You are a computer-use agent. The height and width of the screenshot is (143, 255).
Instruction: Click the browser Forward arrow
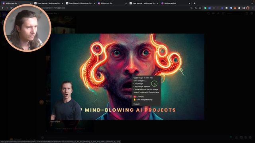coord(7,8)
